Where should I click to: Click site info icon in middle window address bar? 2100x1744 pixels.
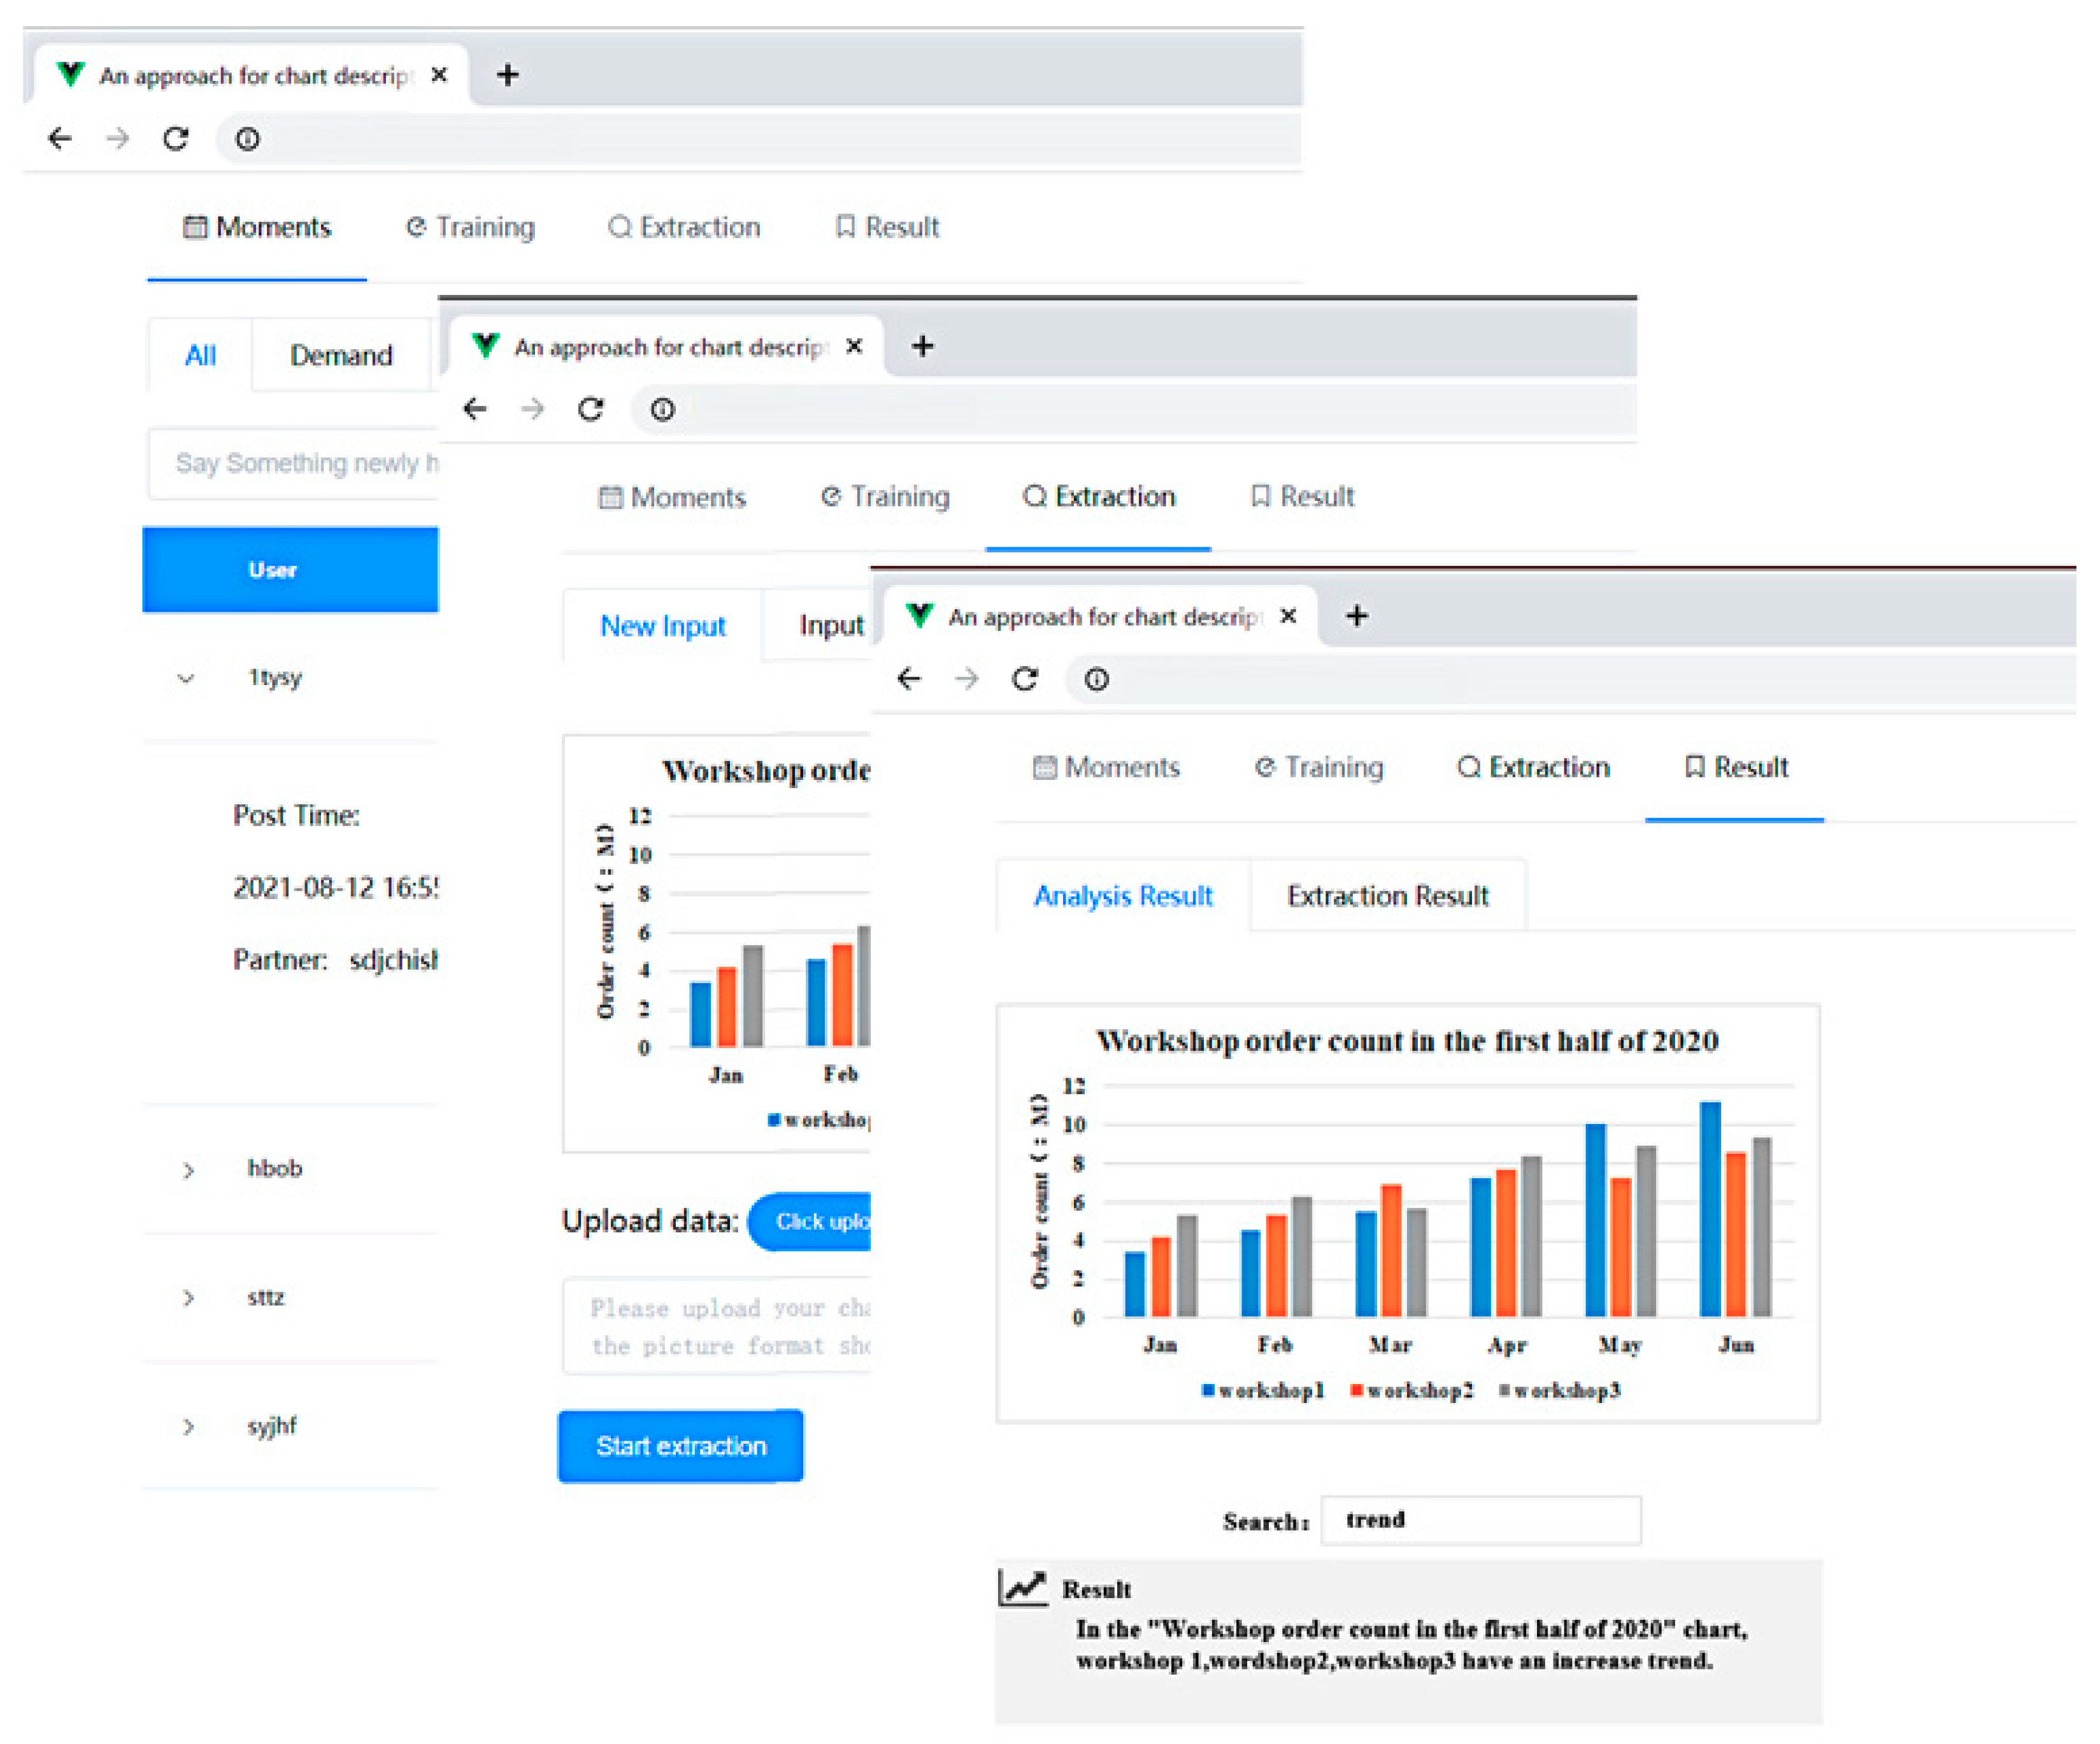[x=662, y=408]
